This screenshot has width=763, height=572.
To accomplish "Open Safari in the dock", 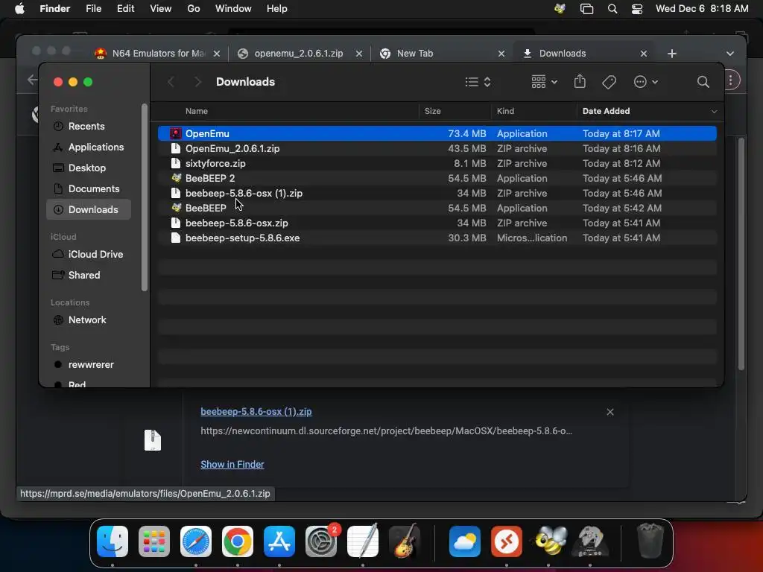I will point(196,541).
